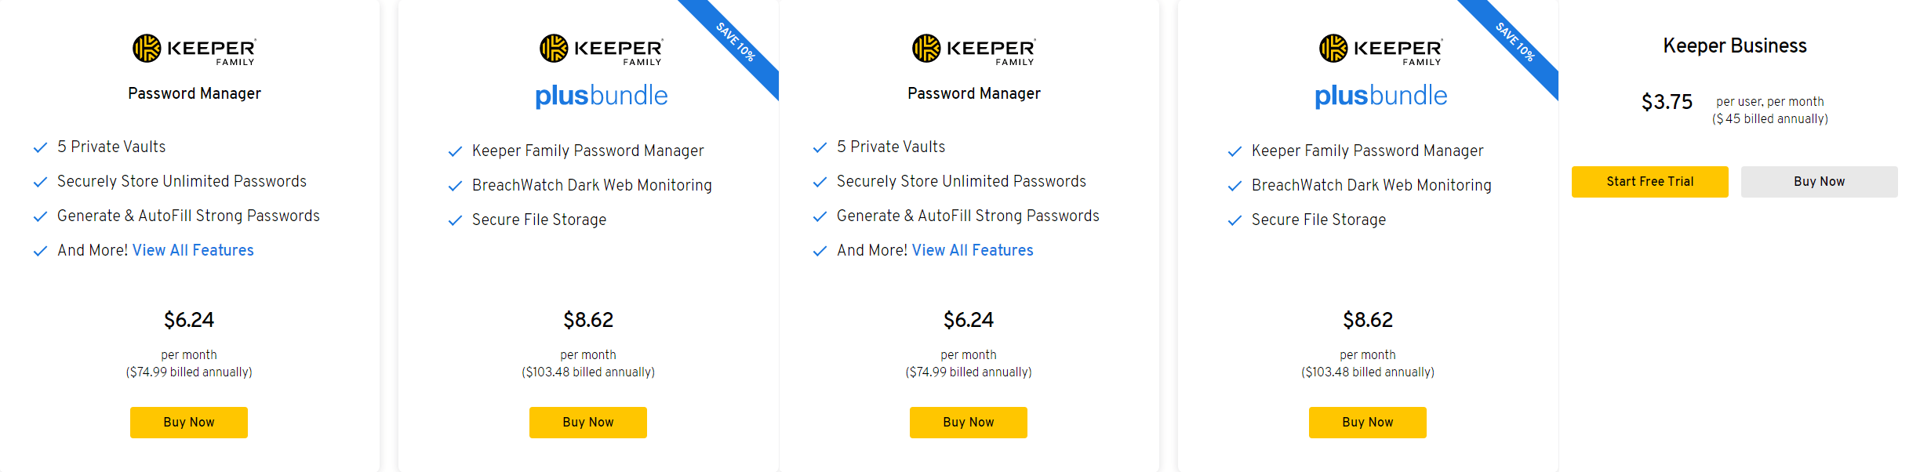This screenshot has height=472, width=1920.
Task: Click the Keeper logo on second plus bundle card
Action: (x=602, y=49)
